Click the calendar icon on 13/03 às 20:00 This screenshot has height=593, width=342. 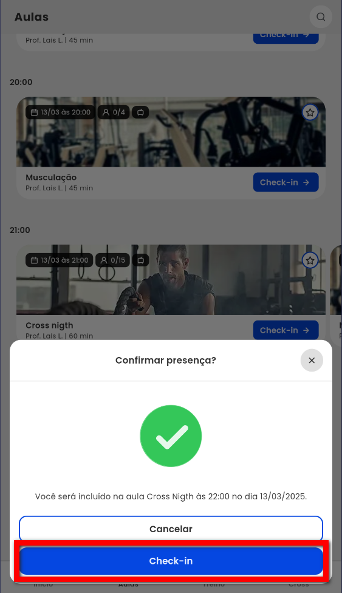click(x=34, y=113)
